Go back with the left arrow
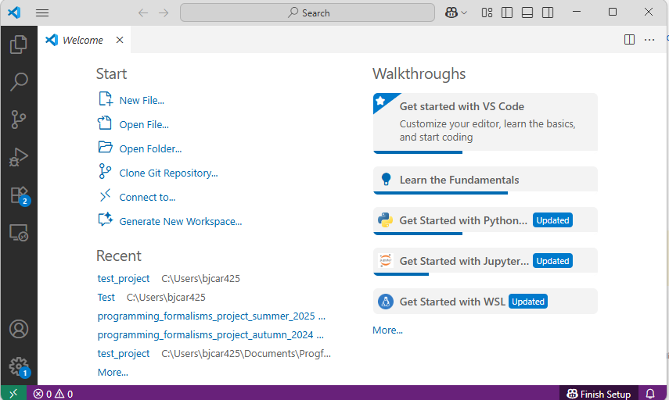The width and height of the screenshot is (669, 400). tap(143, 12)
